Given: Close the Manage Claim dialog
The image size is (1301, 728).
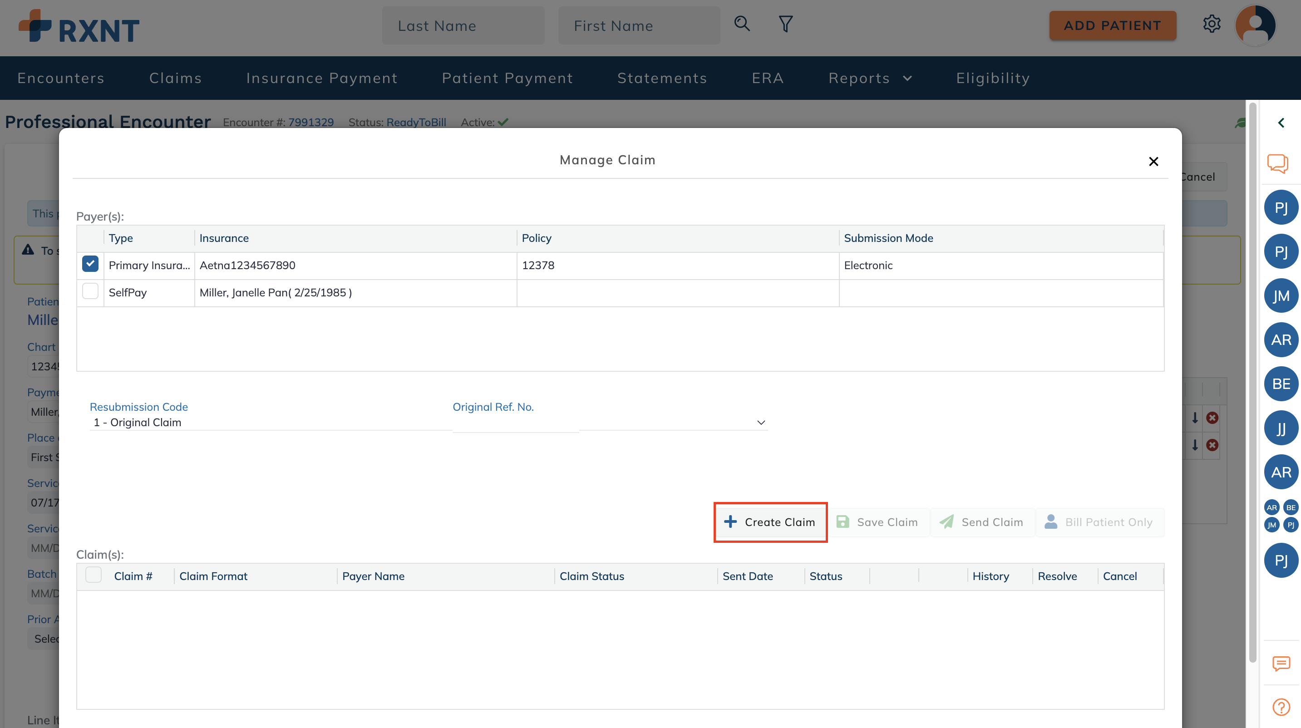Looking at the screenshot, I should (x=1153, y=162).
